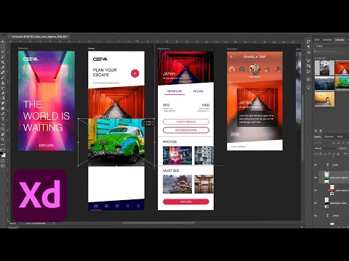Image resolution: width=349 pixels, height=261 pixels.
Task: Click the library search field
Action: pyautogui.click(x=332, y=51)
